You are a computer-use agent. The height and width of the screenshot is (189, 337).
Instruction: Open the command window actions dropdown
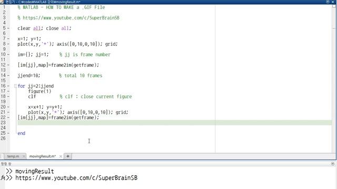click(x=333, y=164)
